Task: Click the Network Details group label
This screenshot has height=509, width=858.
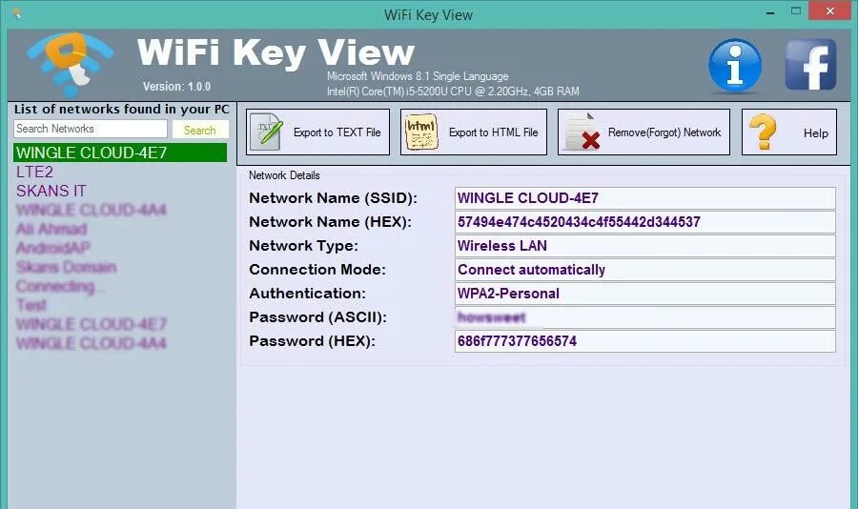Action: coord(284,175)
